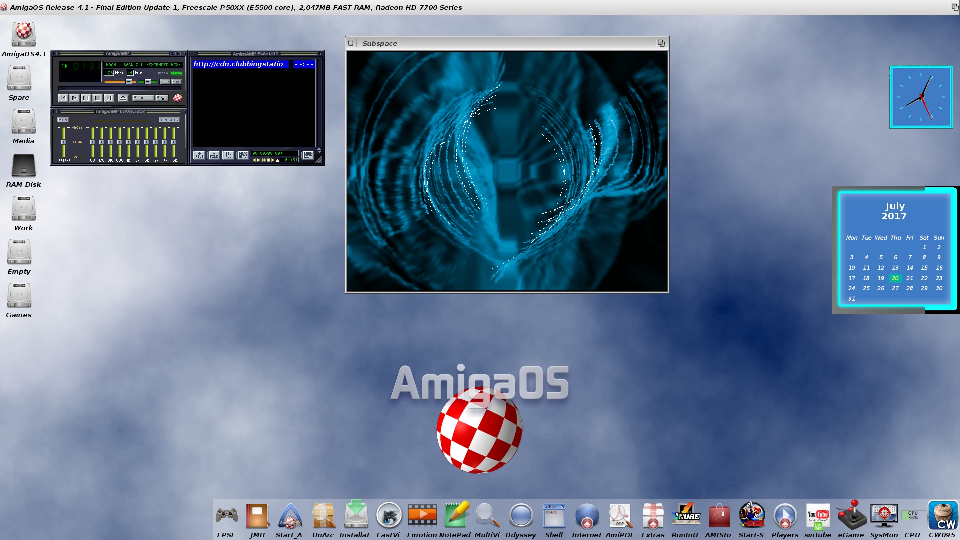
Task: Toggle PL playlist button in AmigaAMP
Action: point(177,82)
